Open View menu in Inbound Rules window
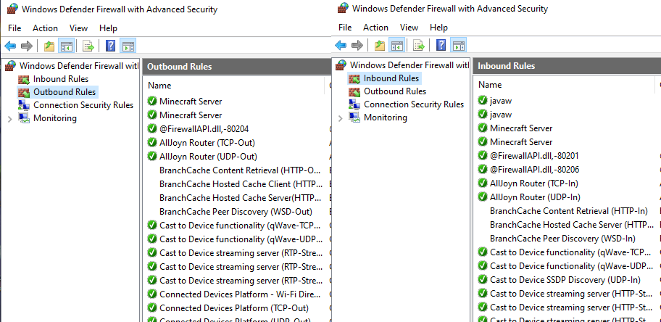661x322 pixels. coord(409,28)
